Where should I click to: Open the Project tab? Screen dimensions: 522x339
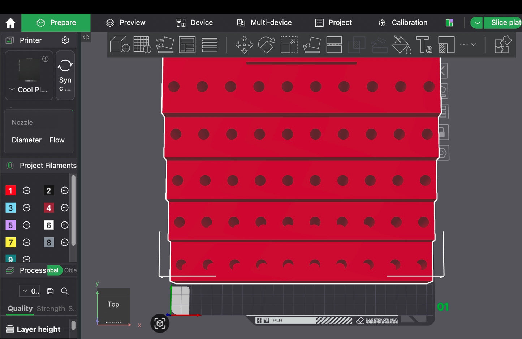pos(333,23)
